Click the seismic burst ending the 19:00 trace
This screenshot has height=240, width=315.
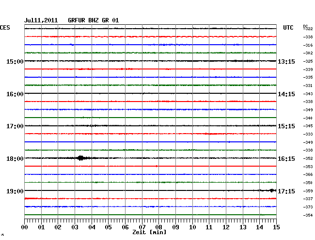click(x=272, y=190)
